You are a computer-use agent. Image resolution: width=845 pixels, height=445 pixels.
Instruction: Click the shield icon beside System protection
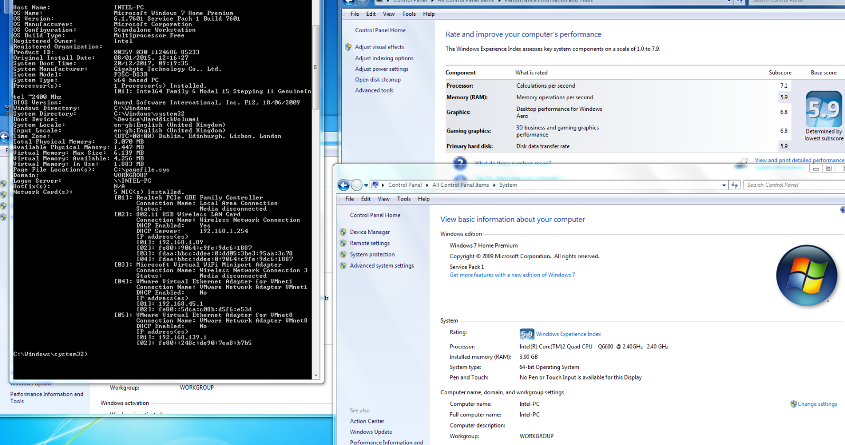[x=343, y=254]
